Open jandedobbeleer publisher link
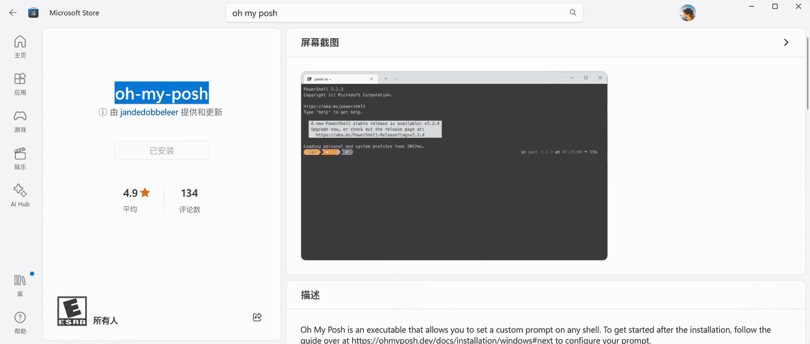The image size is (810, 344). [x=149, y=113]
